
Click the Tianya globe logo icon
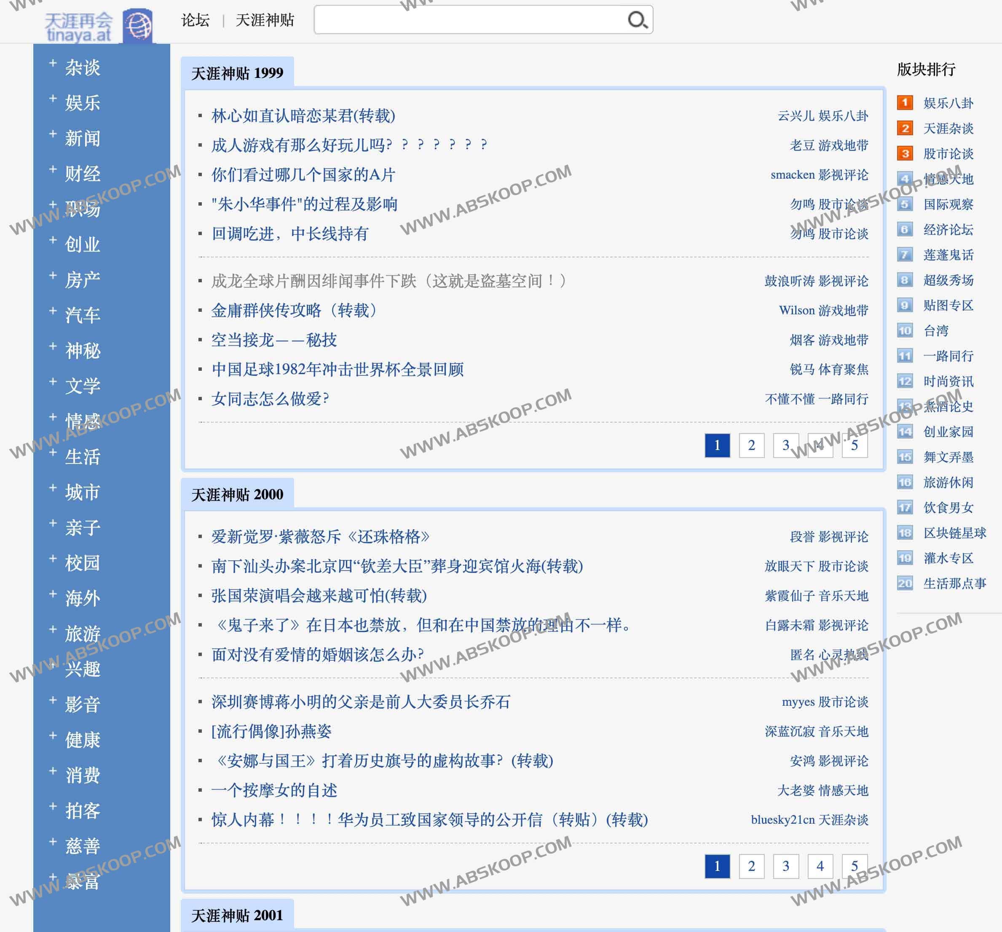138,25
